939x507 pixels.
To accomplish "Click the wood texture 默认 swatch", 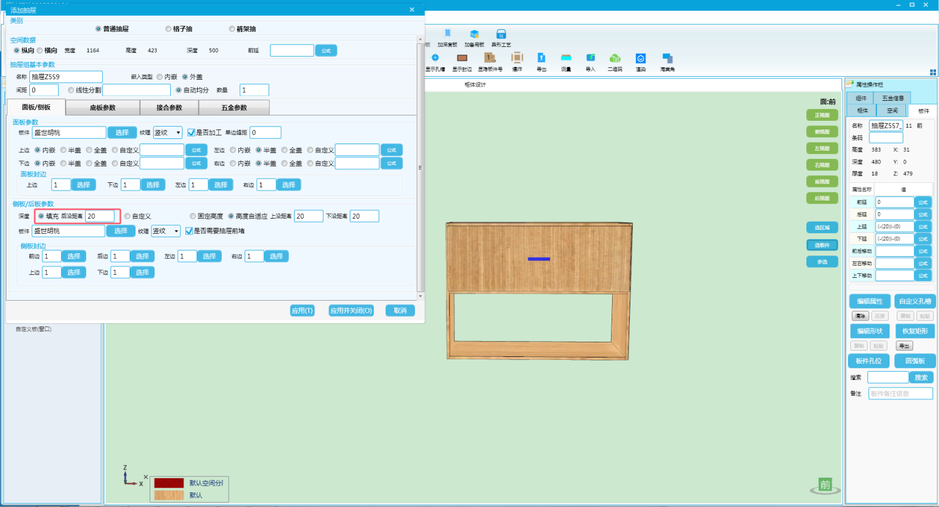I will click(x=169, y=495).
